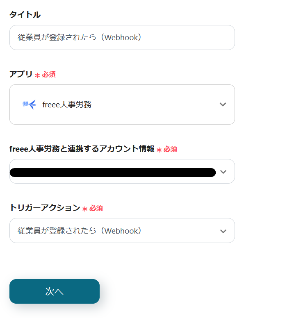This screenshot has width=285, height=318.
Task: Click the black redaction bar over account
Action: (x=113, y=173)
